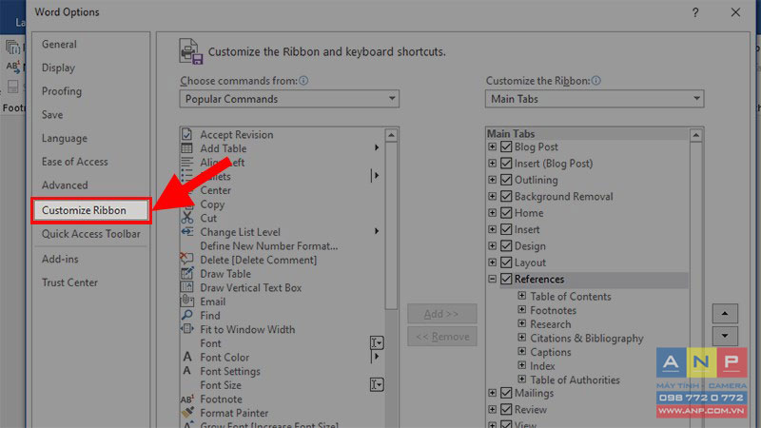Expand the Add Table submenu arrow
This screenshot has width=761, height=428.
377,147
